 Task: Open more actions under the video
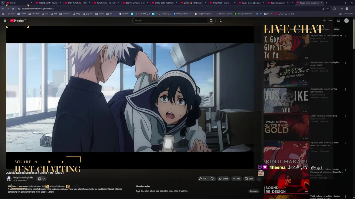coord(259,179)
